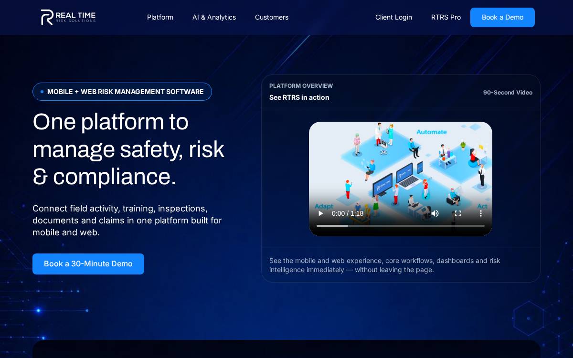573x358 pixels.
Task: Open the Platform menu
Action: tap(160, 17)
